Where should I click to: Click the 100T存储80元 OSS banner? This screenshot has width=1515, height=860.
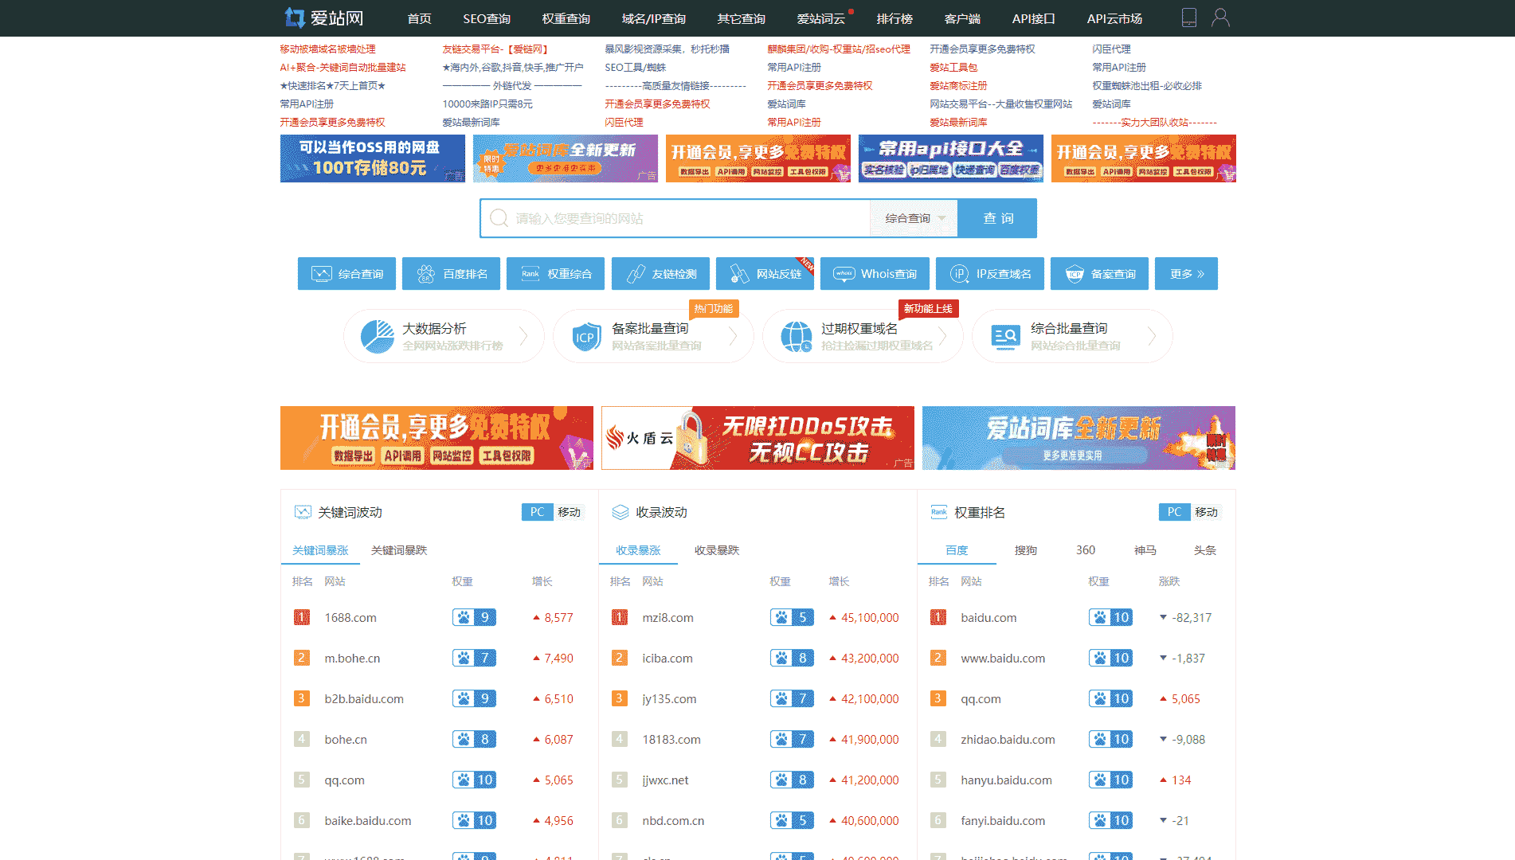click(x=372, y=158)
